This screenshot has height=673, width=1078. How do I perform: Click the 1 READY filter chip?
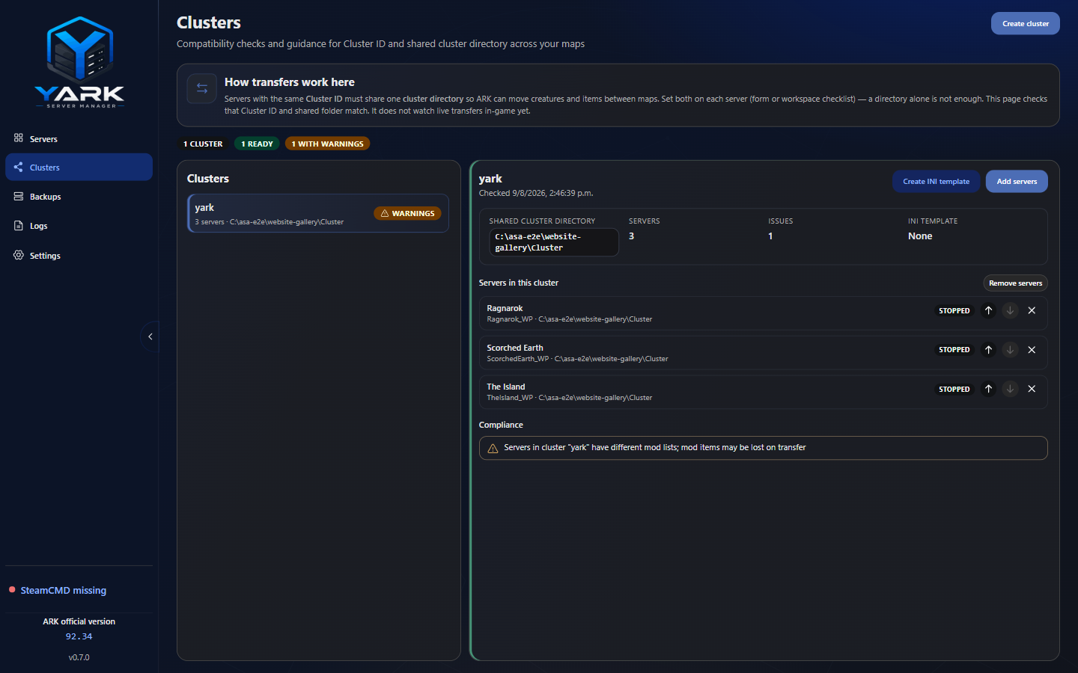(x=257, y=144)
